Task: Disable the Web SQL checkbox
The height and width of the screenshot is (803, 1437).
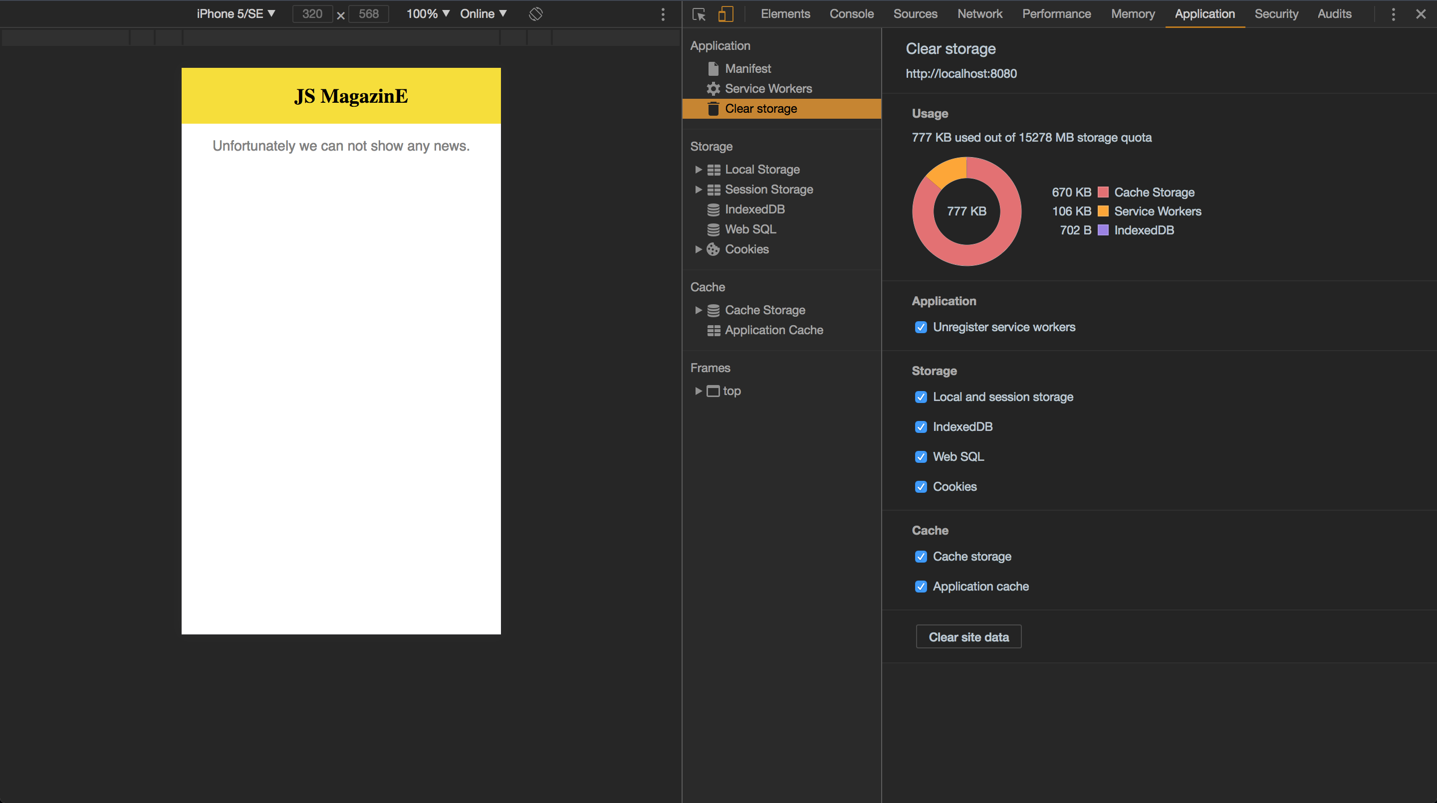Action: pos(921,457)
